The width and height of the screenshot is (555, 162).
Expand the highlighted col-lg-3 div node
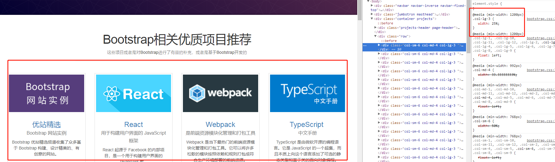point(379,45)
